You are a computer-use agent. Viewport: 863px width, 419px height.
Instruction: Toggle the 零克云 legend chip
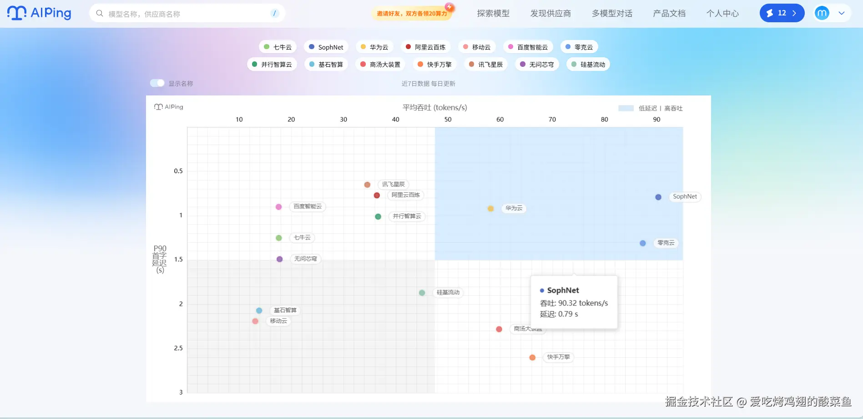[579, 47]
